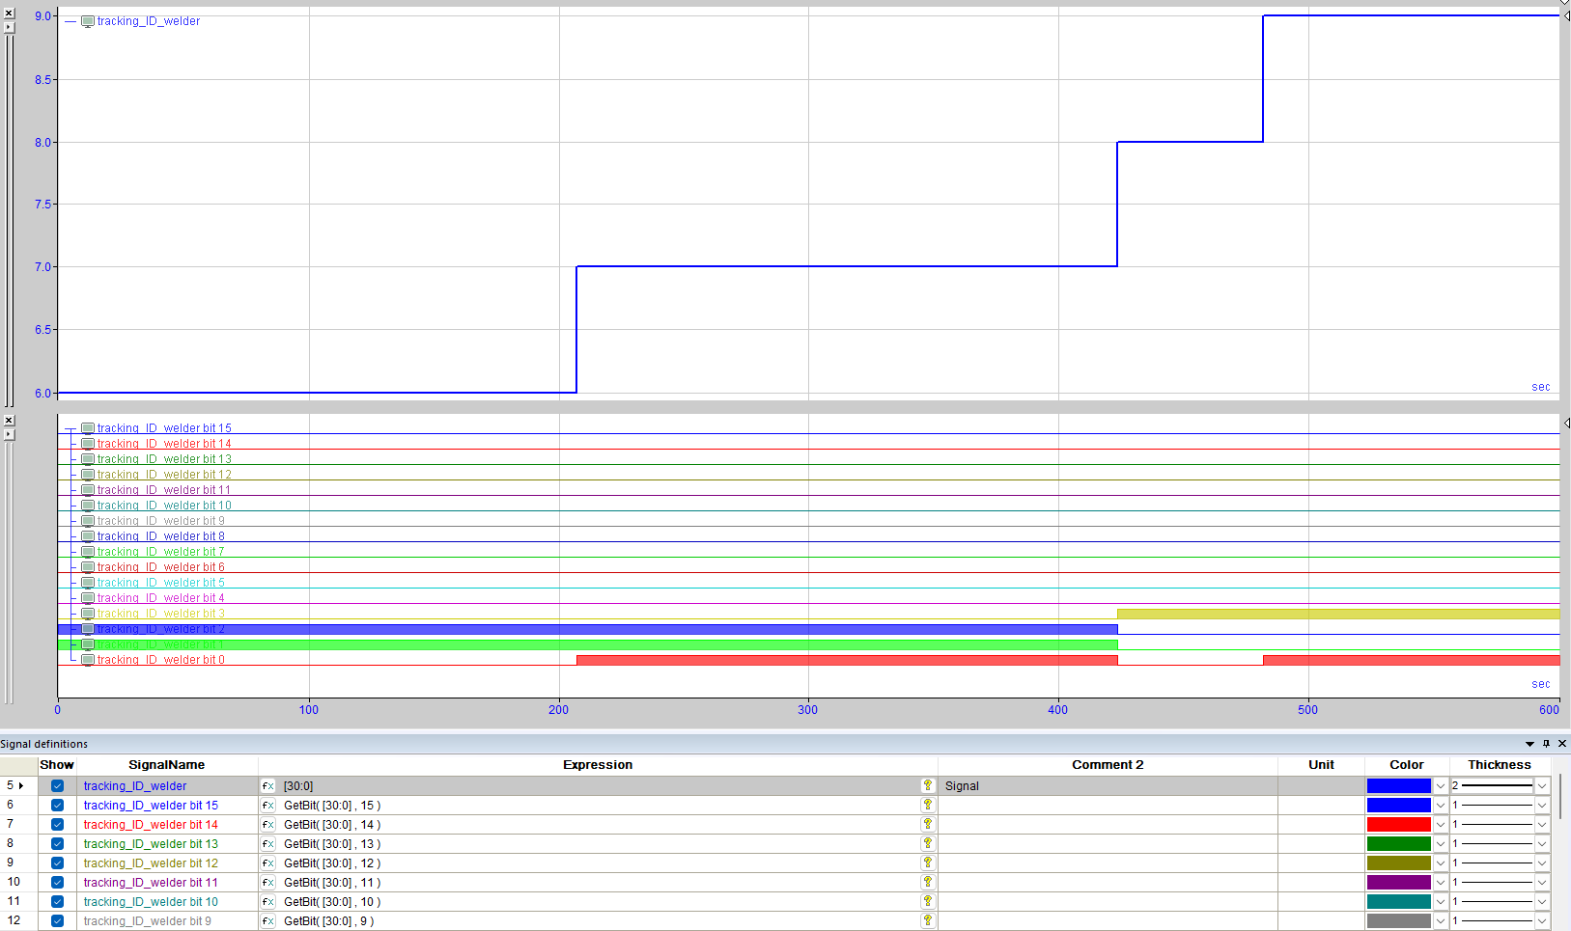Click the Thickness column header
Screen dimensions: 1571x931
click(1500, 765)
